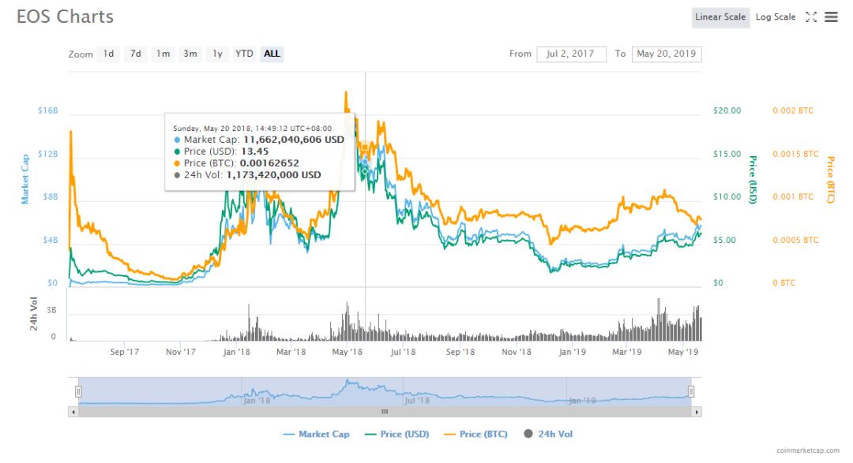Click the navigator scrollbar right arrow
The height and width of the screenshot is (463, 853).
697,412
